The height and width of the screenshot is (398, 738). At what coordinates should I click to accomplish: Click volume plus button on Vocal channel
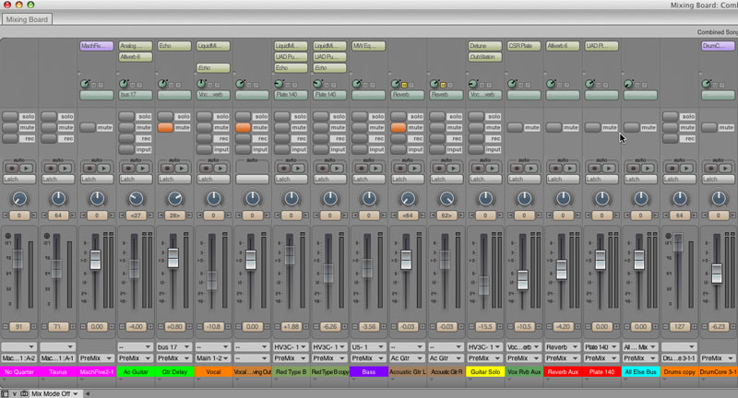(228, 326)
